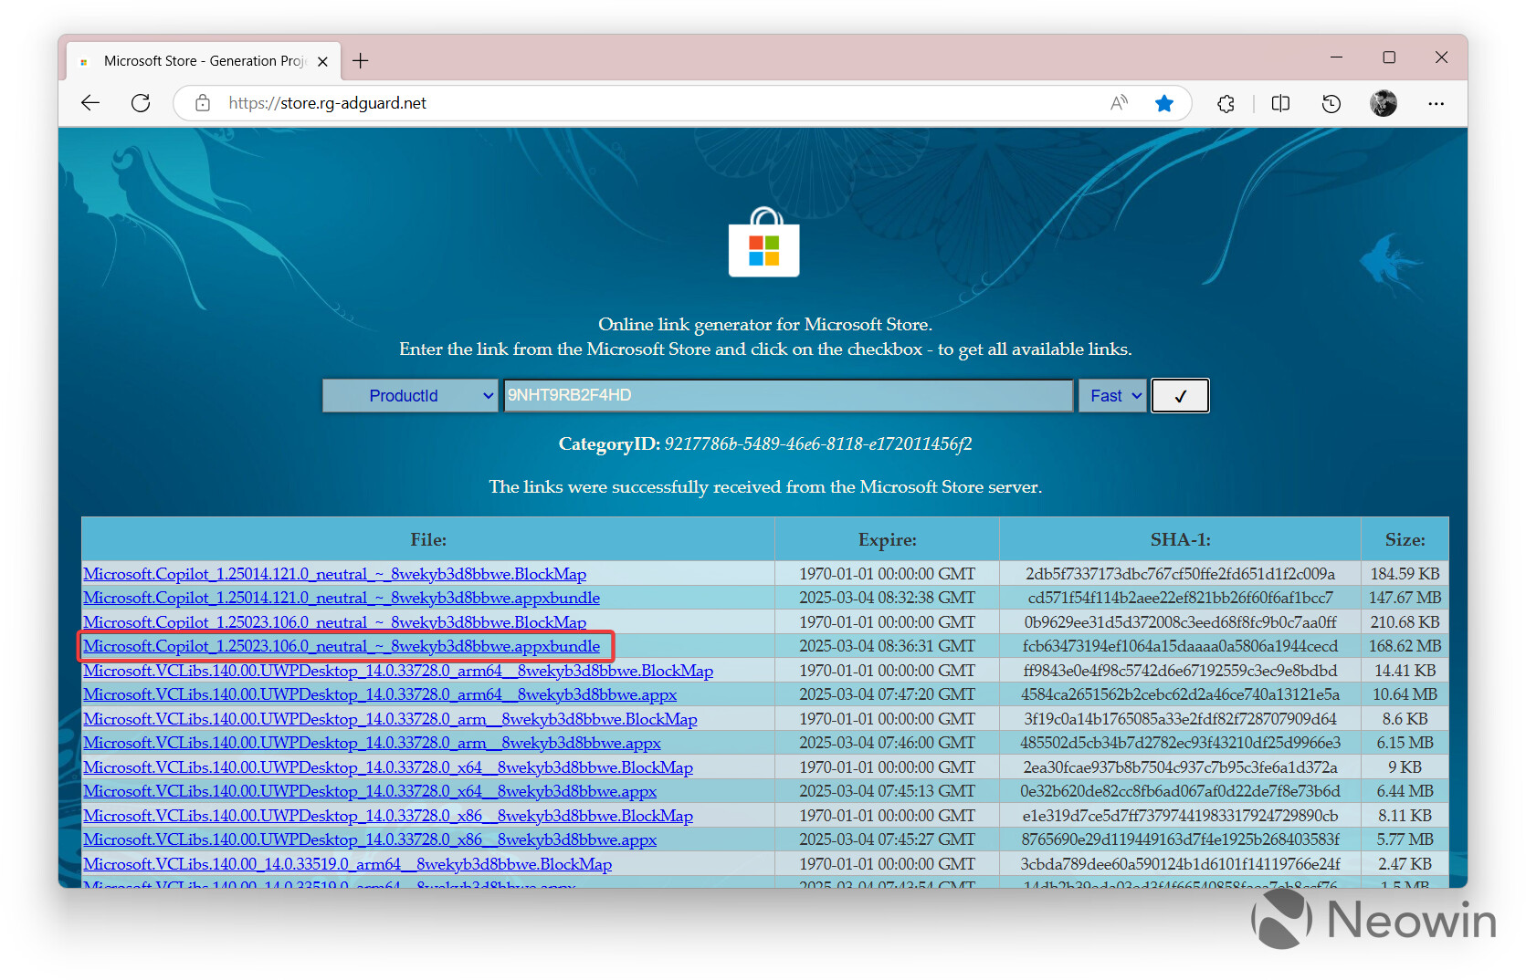
Task: Open the ProductId type dropdown
Action: pyautogui.click(x=410, y=396)
